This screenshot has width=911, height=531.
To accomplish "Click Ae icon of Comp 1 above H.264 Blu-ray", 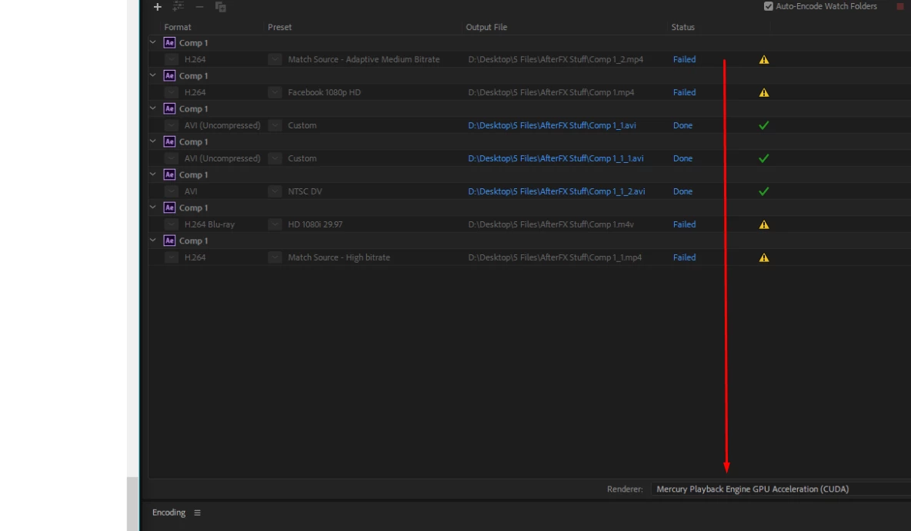I will click(x=169, y=207).
